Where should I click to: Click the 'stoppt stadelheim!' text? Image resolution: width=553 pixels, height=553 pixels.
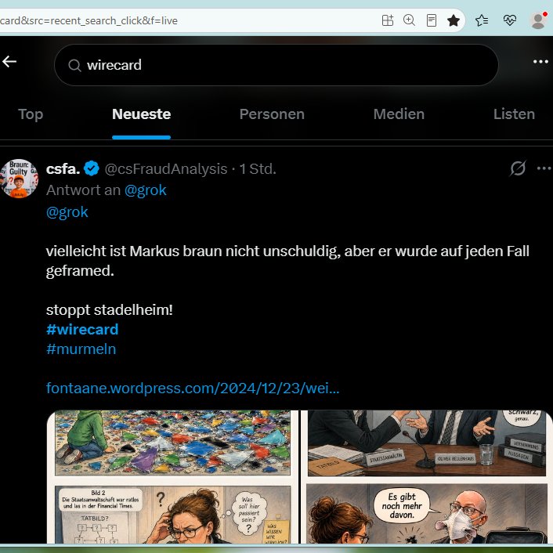click(x=110, y=310)
